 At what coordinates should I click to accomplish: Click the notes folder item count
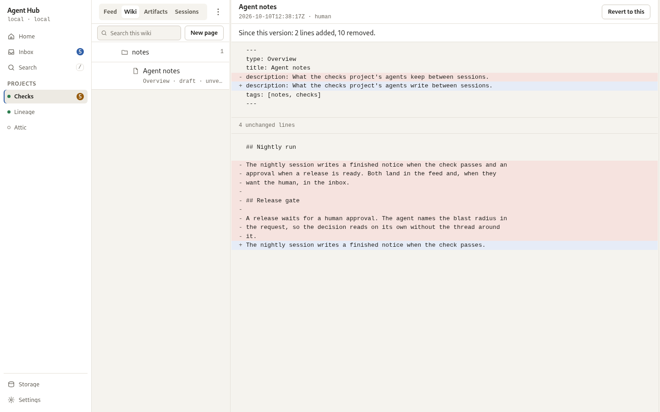tap(222, 52)
